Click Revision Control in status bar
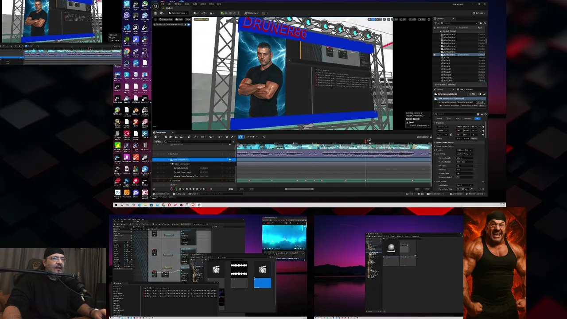 click(x=477, y=194)
